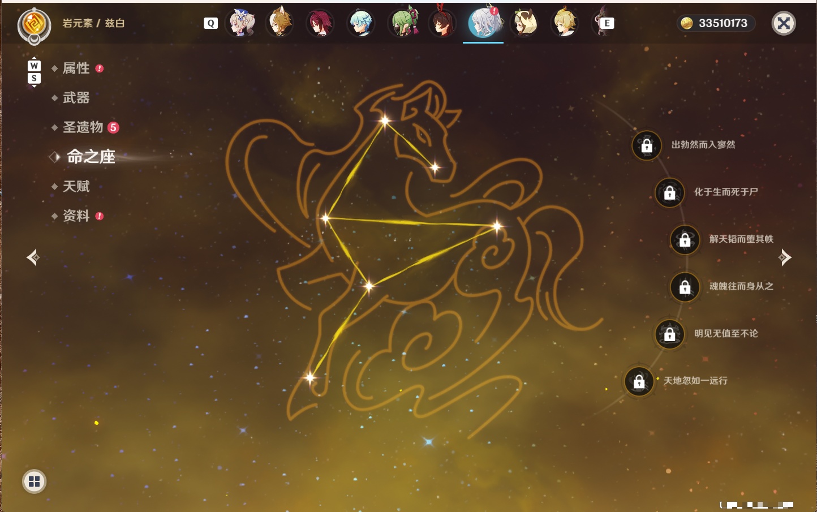Select the 明见无值至不论 lock icon
Viewport: 817px width, 512px height.
[670, 334]
